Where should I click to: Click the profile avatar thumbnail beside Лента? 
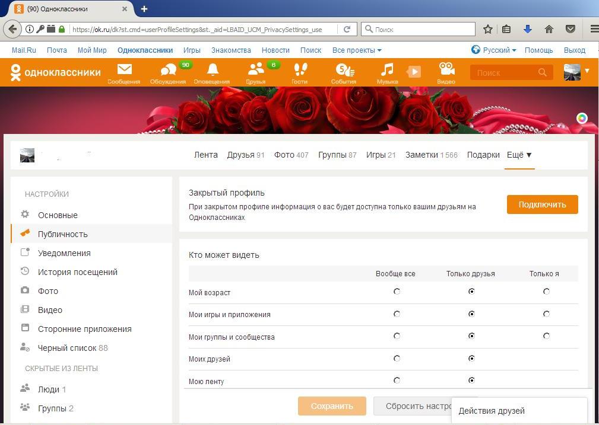tap(27, 155)
